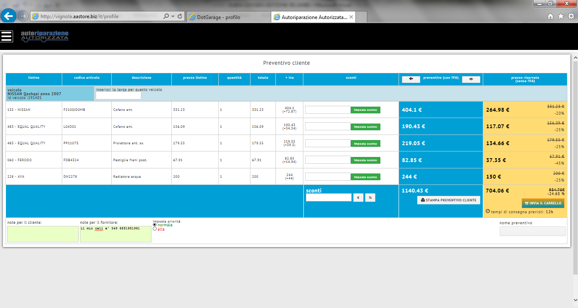Open browser settings gear

click(571, 16)
